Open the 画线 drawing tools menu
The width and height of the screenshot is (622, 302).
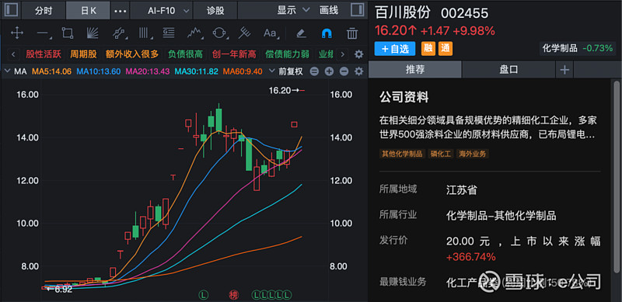[x=329, y=10]
